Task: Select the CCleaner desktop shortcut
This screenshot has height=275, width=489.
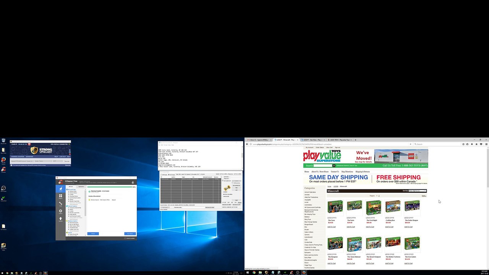Action: (3, 170)
